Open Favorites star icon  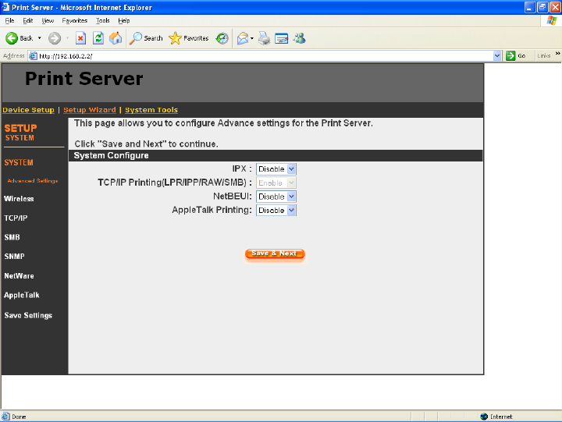pos(175,38)
